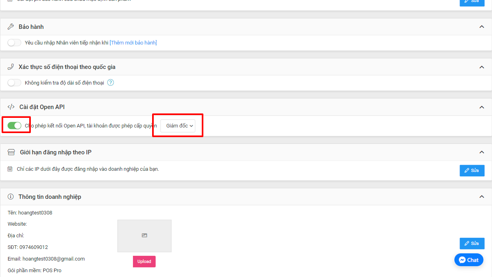Click the code icon beside Cài đặt Open API
Image resolution: width=492 pixels, height=277 pixels.
pos(11,107)
